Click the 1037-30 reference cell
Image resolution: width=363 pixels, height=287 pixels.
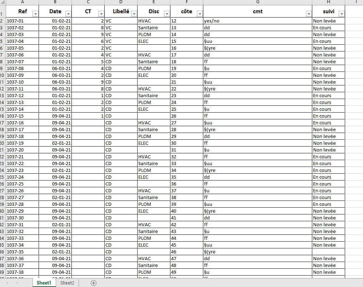click(x=22, y=218)
